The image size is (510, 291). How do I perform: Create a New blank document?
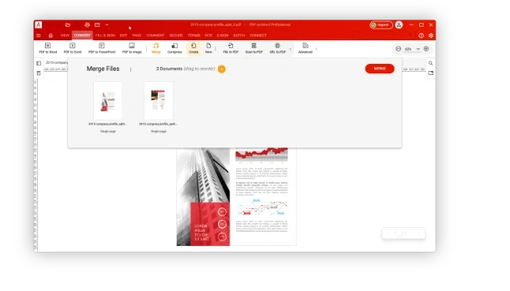point(208,48)
